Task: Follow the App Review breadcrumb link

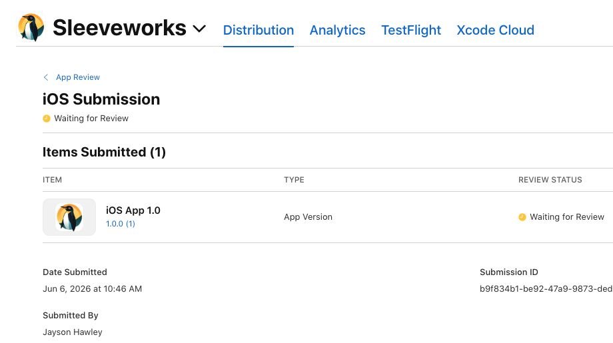Action: pos(78,77)
